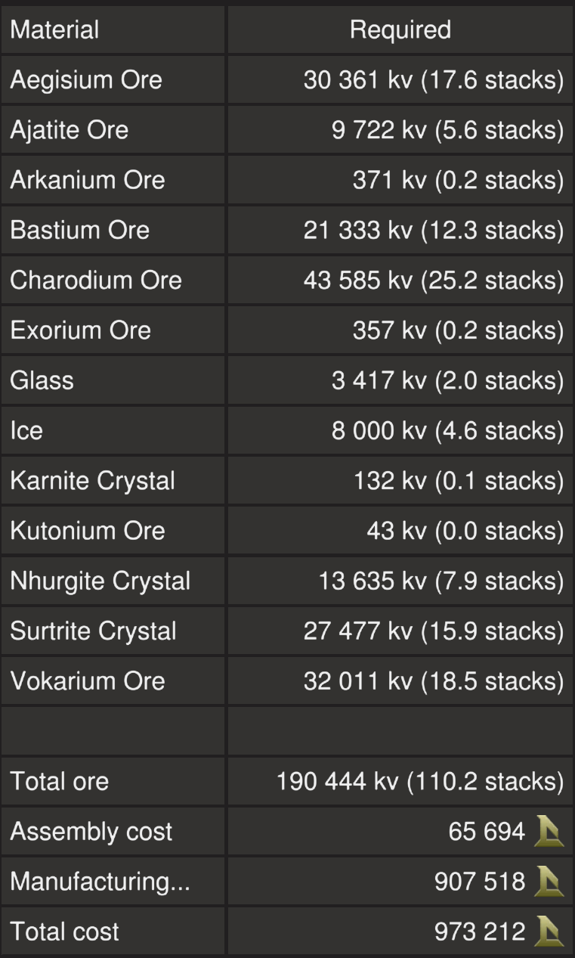The height and width of the screenshot is (958, 575).
Task: Select the Ajatite Ore material name
Action: coord(70,130)
